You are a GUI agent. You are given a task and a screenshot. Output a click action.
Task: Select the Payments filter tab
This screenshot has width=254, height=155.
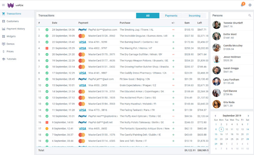[171, 16]
